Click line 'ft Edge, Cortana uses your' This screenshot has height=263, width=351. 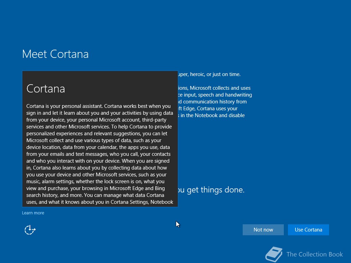[x=208, y=109]
